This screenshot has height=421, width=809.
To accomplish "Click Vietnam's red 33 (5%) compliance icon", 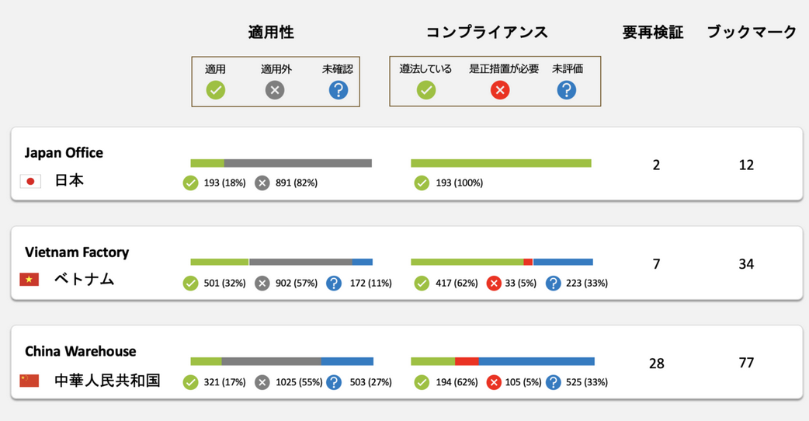I will point(494,284).
